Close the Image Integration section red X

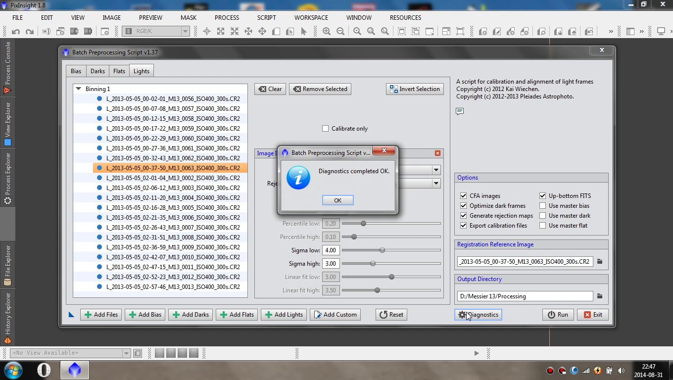[437, 153]
